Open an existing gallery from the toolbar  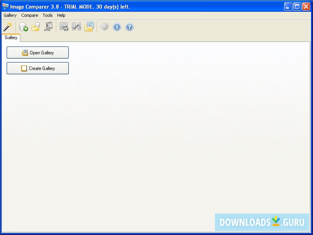(x=35, y=27)
